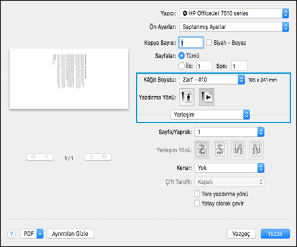Choose N-pattern layout direction icon

pos(256,150)
